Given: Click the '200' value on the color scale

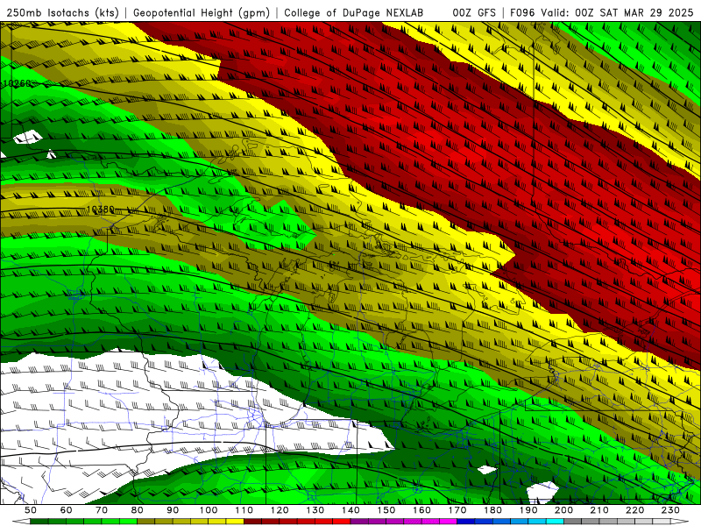Looking at the screenshot, I should pyautogui.click(x=563, y=510).
